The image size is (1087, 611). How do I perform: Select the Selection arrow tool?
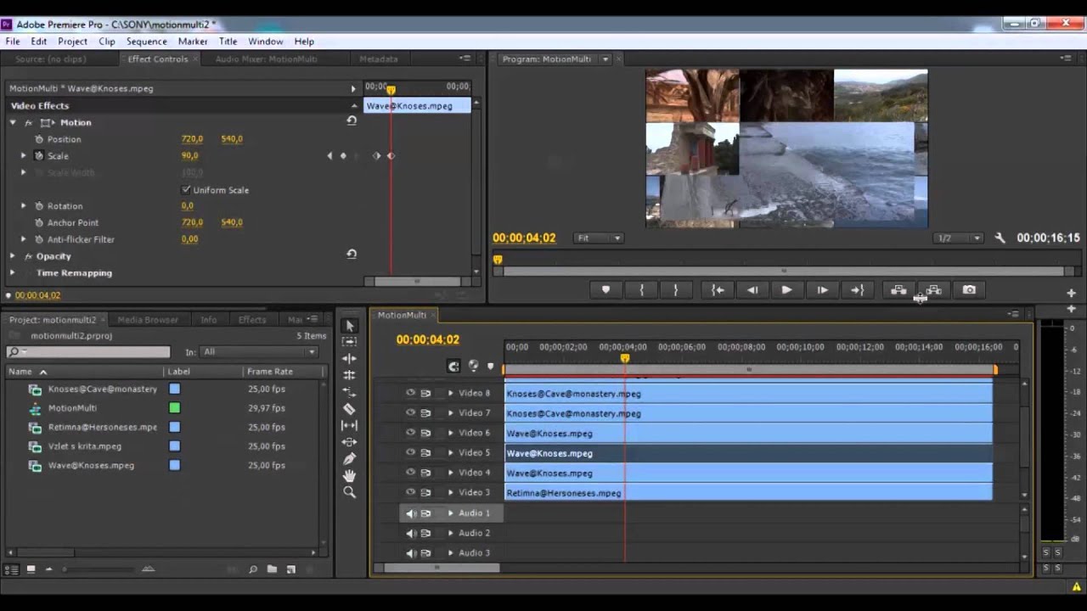[x=349, y=326]
